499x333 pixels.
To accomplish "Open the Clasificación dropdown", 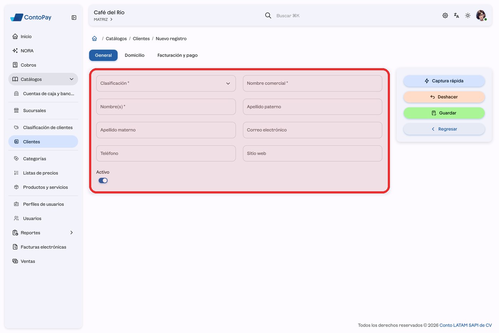I will click(x=166, y=83).
